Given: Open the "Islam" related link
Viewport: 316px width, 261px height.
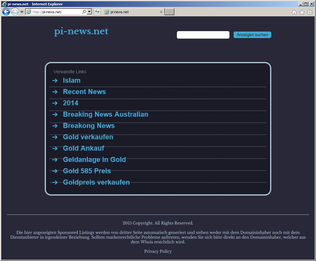Looking at the screenshot, I should 71,81.
